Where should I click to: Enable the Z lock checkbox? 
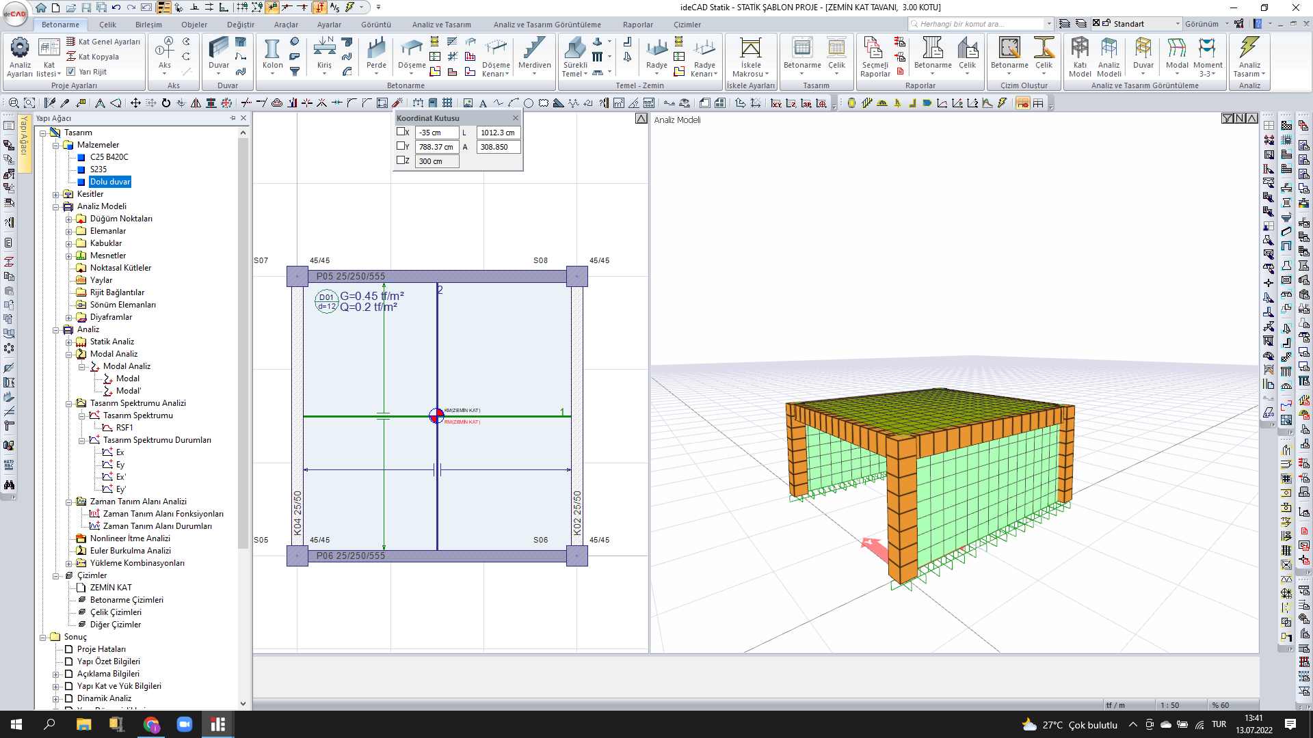(x=401, y=161)
